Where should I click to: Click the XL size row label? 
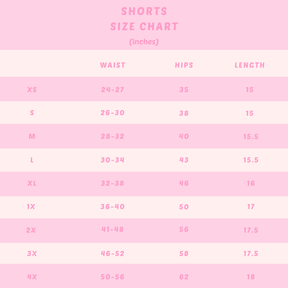(x=32, y=183)
